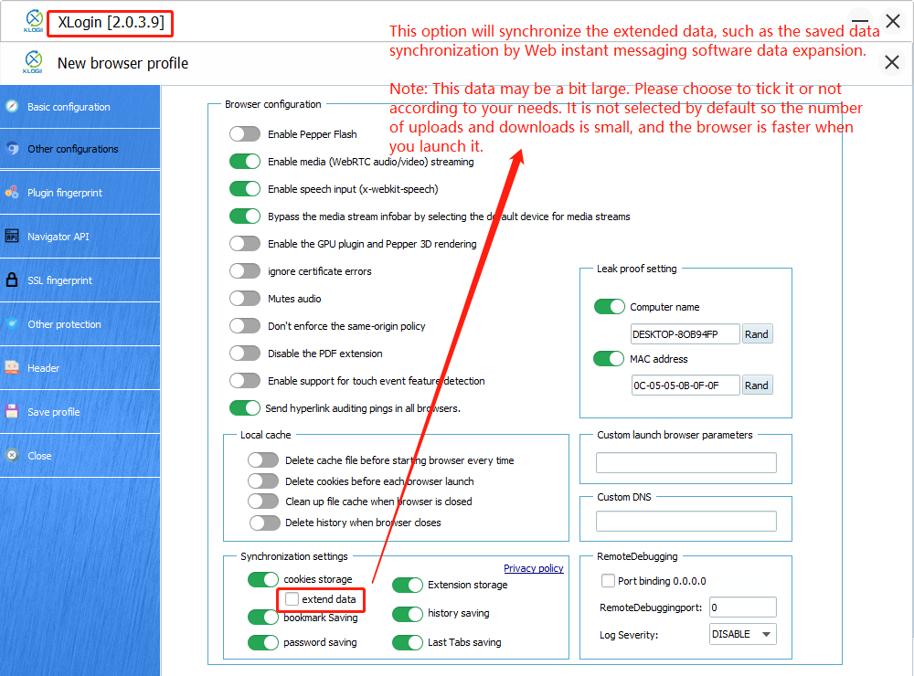Turn off Send hyperlink auditing pings
The height and width of the screenshot is (676, 914).
click(245, 408)
